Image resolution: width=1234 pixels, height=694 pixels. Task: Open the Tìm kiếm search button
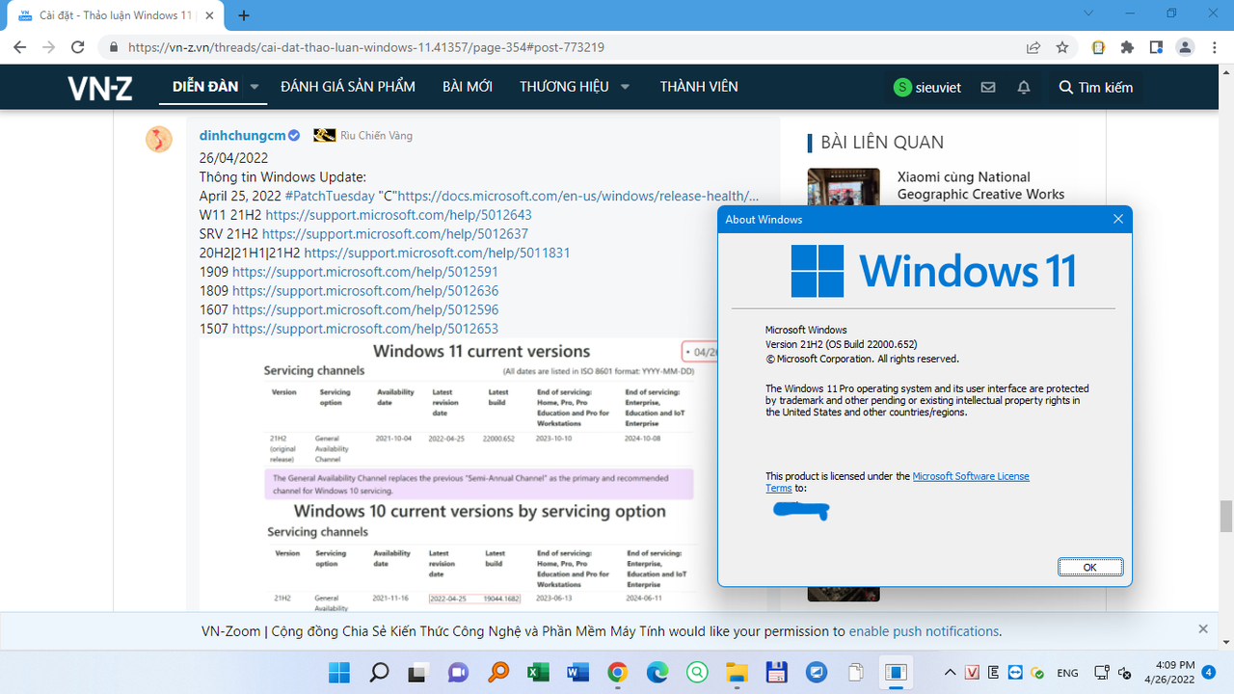[x=1095, y=87]
